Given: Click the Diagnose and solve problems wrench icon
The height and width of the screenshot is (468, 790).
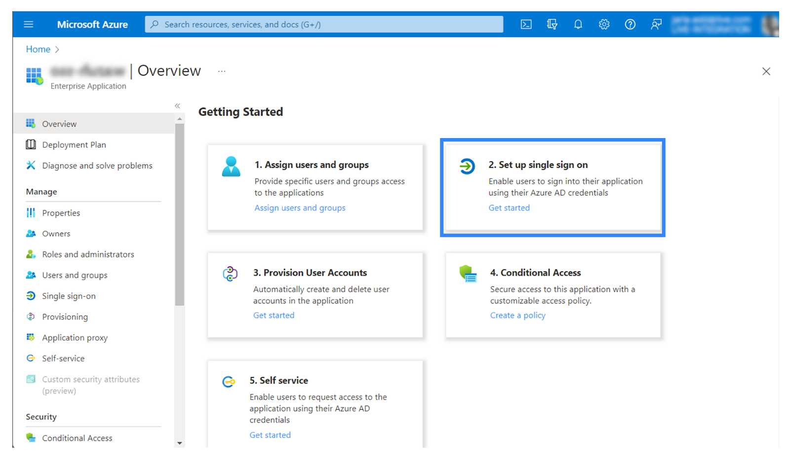Looking at the screenshot, I should (31, 165).
